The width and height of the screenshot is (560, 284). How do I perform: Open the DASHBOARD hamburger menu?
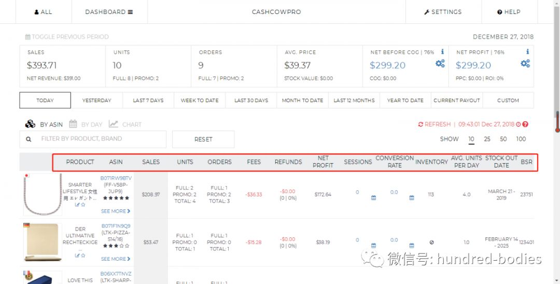click(x=109, y=12)
